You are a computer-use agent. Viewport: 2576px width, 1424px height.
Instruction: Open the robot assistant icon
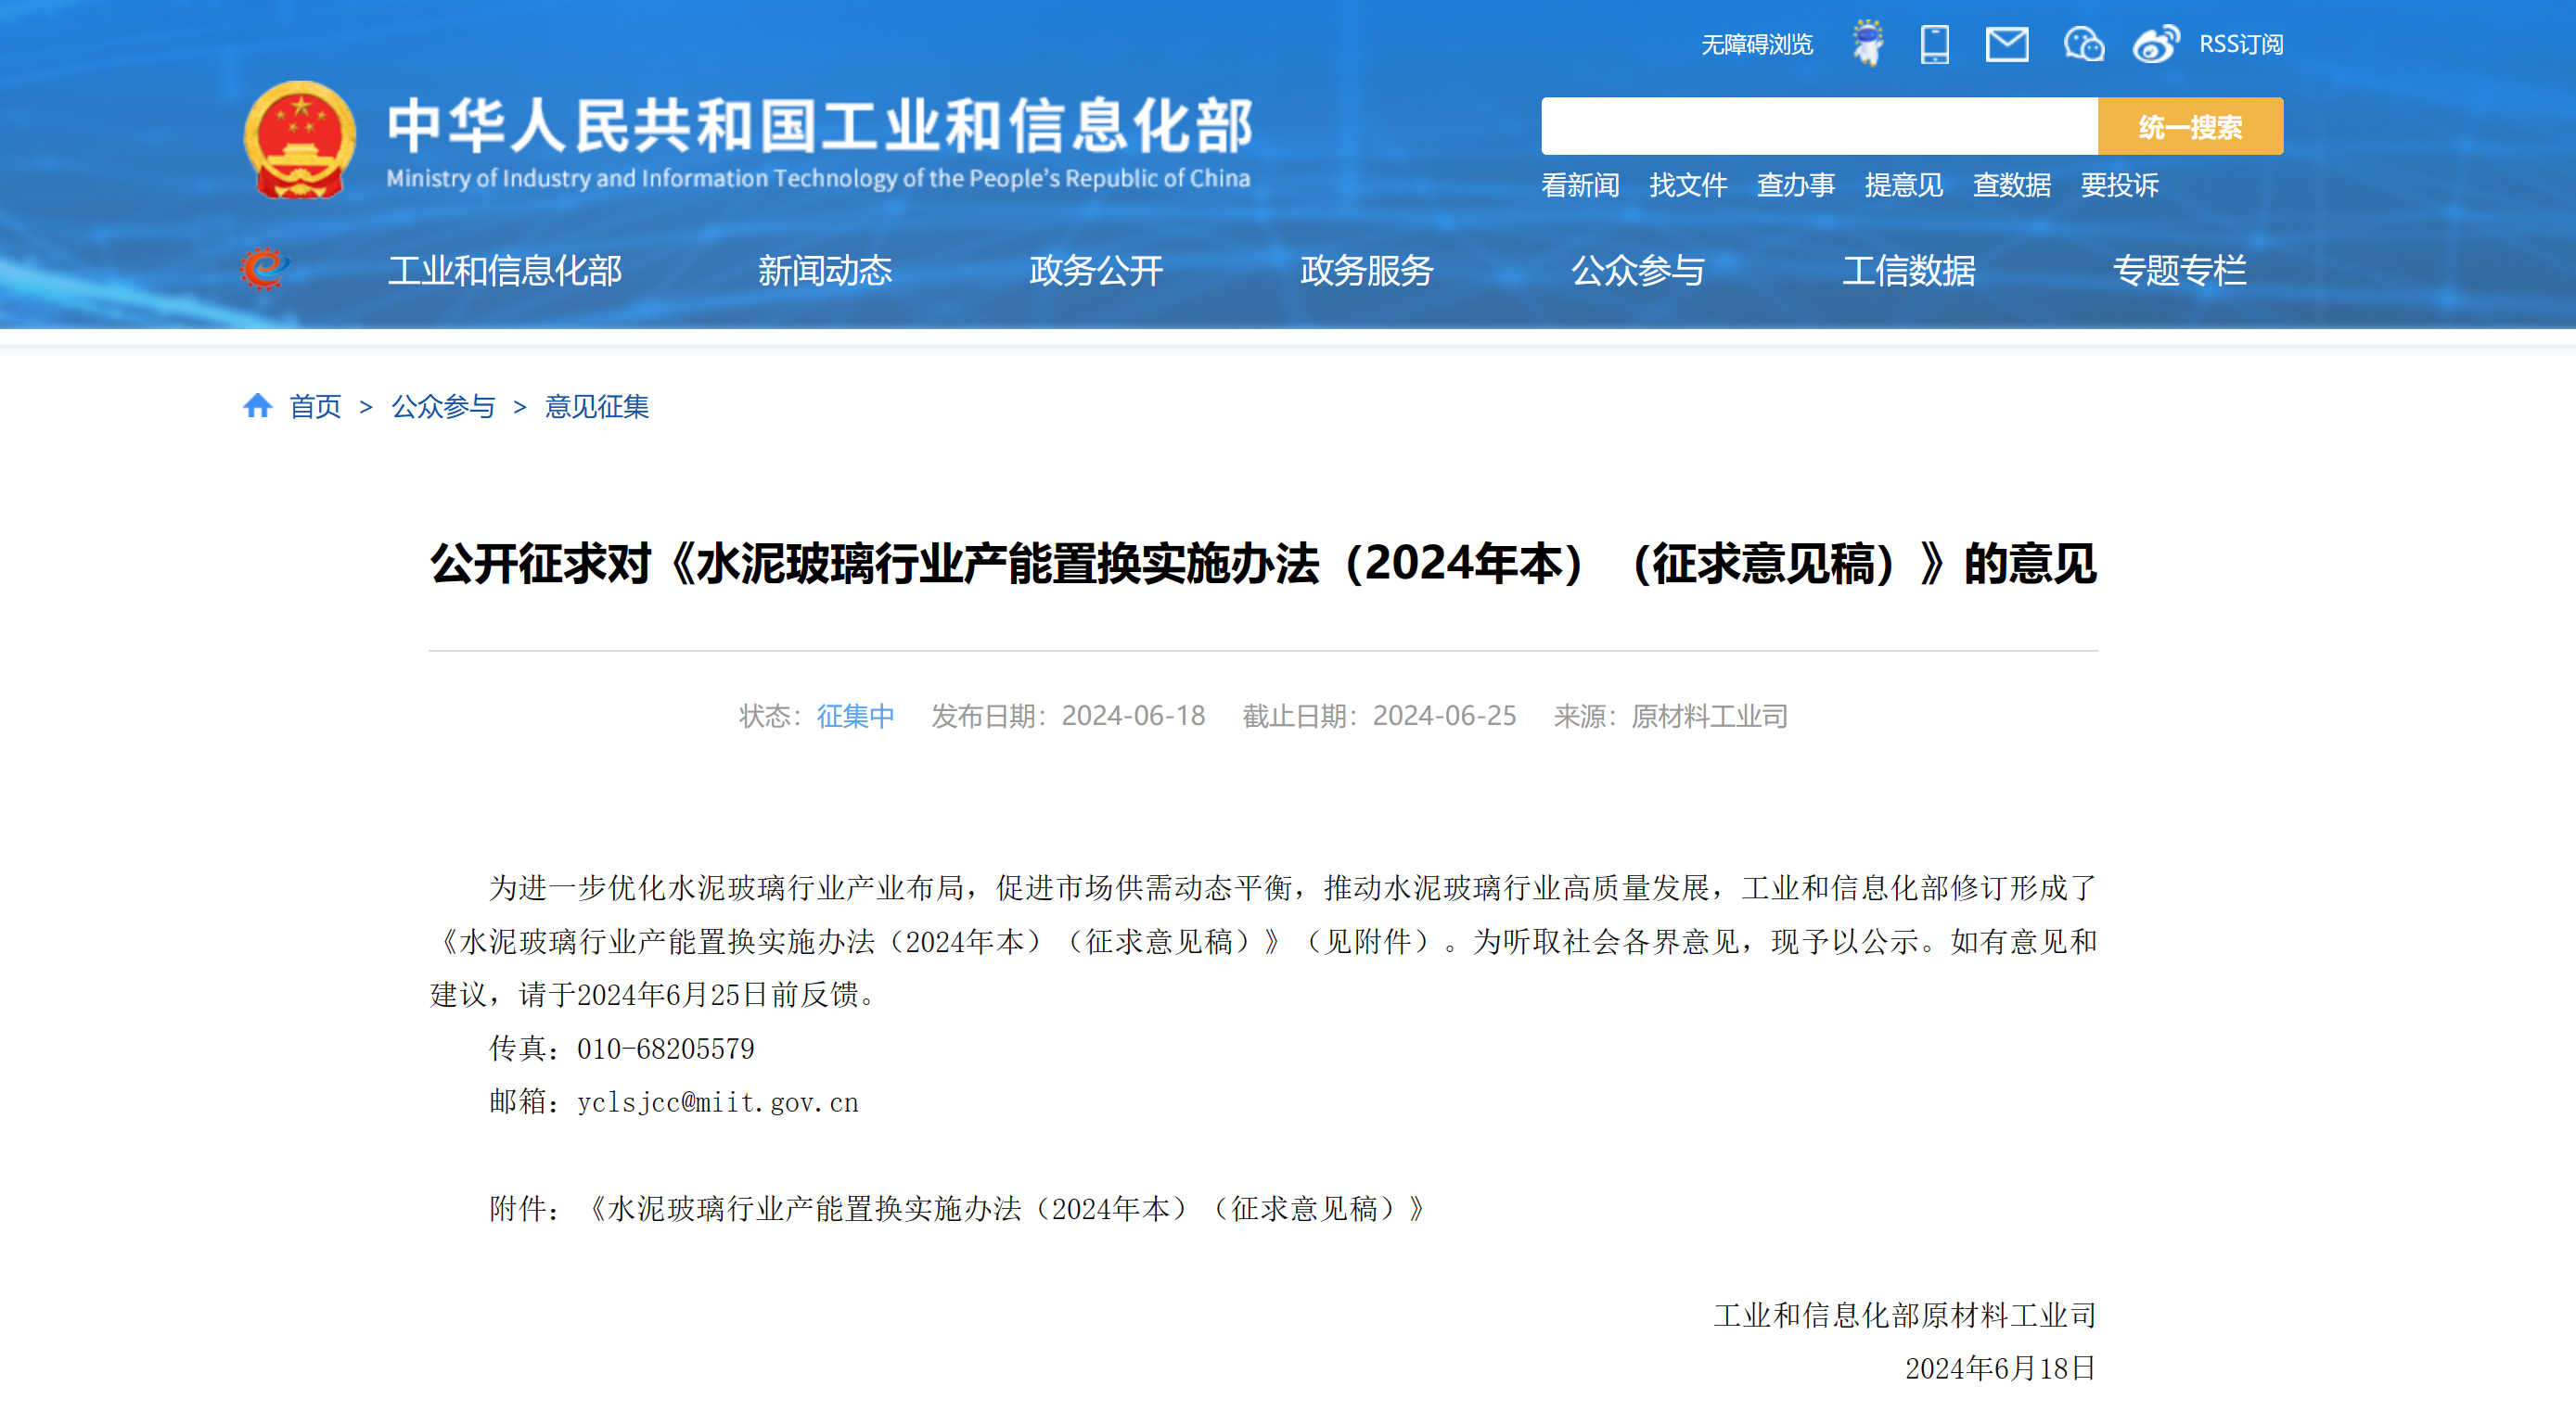[x=1866, y=44]
